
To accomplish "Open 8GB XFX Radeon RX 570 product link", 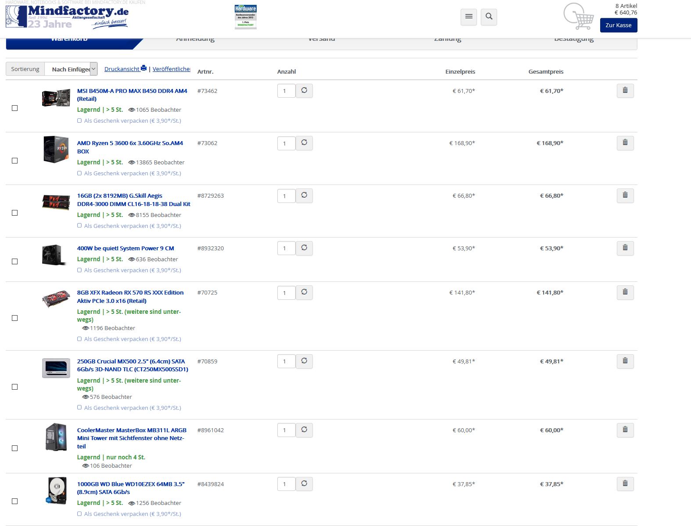I will [x=130, y=297].
